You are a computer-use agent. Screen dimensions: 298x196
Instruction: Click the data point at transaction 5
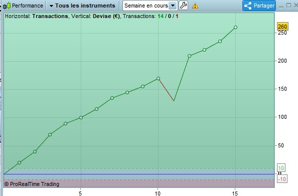[x=81, y=118]
